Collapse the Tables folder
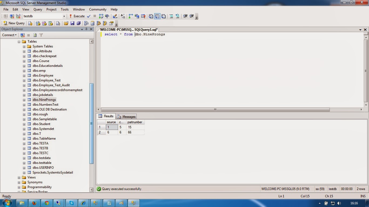Screen dimensions: 369x207 click(x=19, y=41)
